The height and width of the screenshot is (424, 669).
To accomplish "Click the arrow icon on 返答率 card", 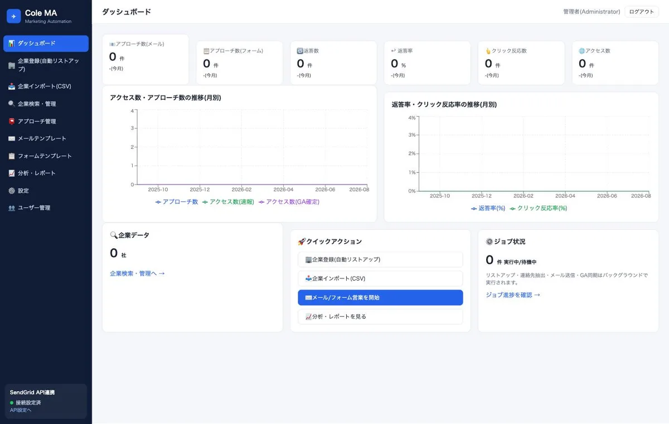I will [394, 51].
